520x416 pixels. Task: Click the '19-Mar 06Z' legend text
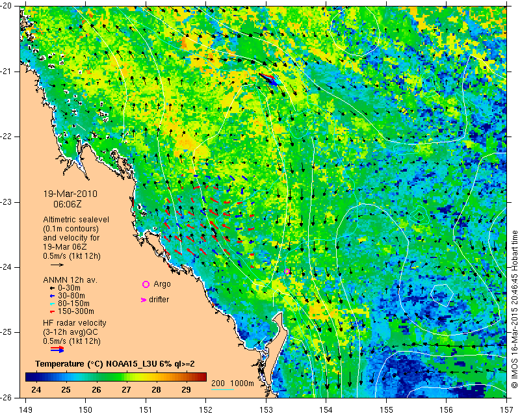click(x=64, y=247)
